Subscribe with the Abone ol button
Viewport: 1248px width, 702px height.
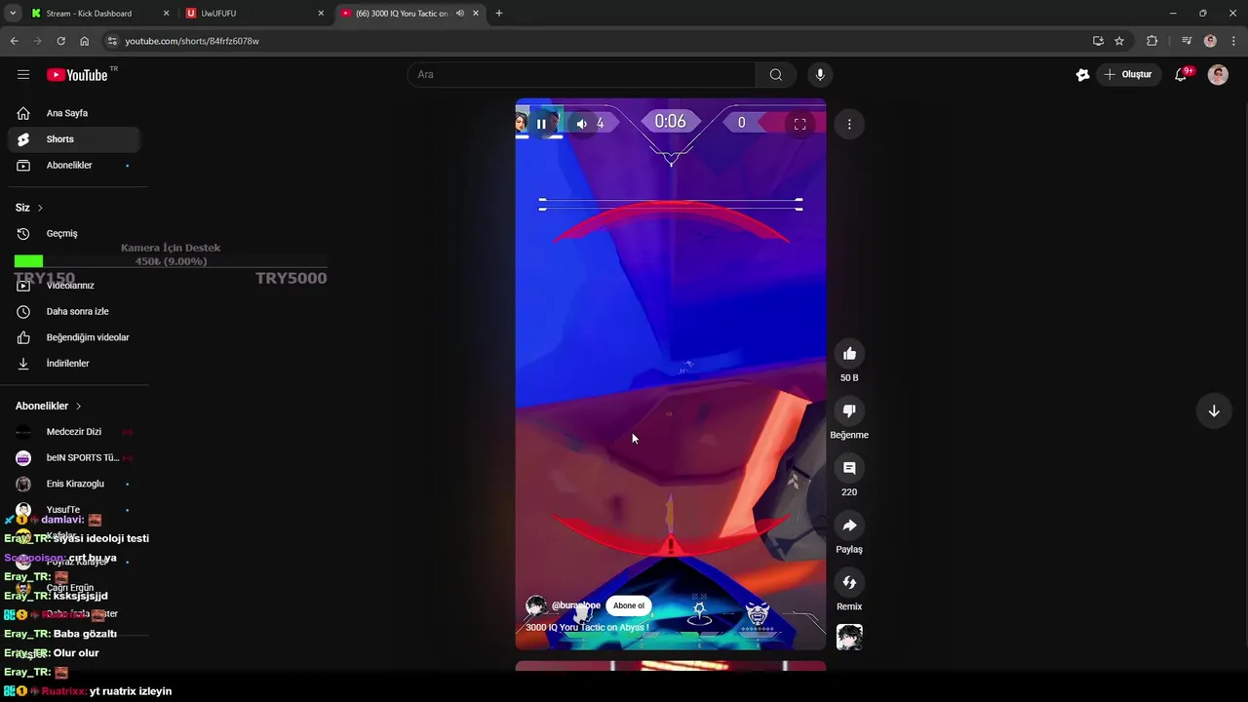628,605
